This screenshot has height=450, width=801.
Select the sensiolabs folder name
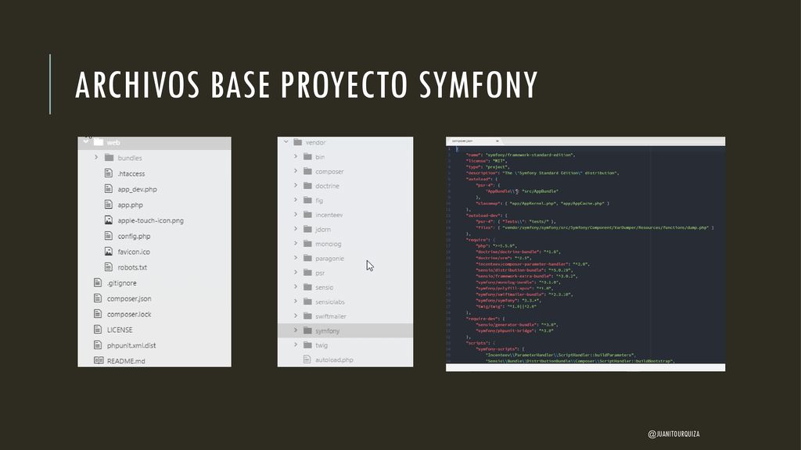point(330,302)
